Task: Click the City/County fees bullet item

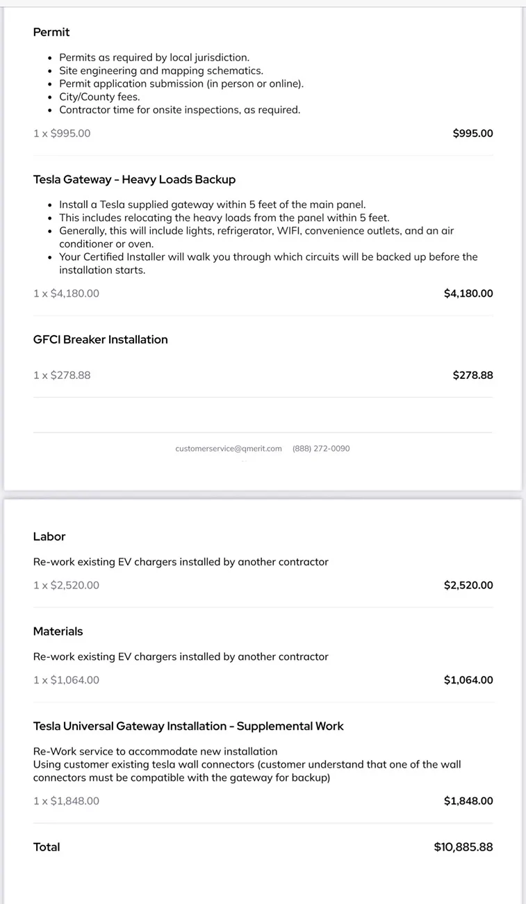Action: pyautogui.click(x=99, y=97)
